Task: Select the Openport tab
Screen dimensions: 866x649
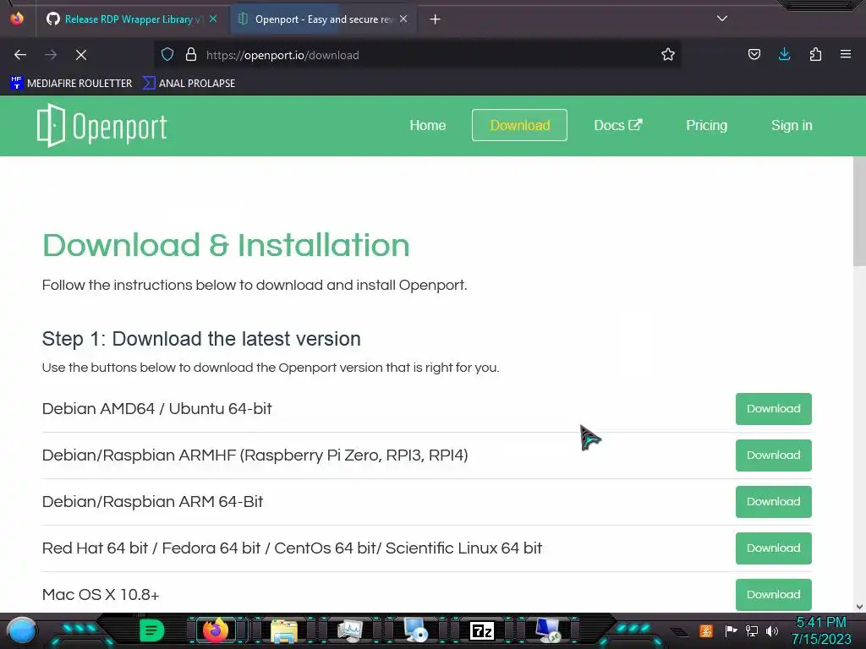Action: [323, 19]
